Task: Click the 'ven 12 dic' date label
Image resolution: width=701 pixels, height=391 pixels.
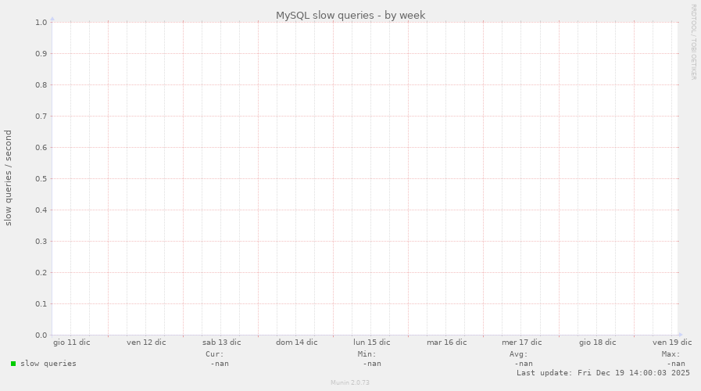Action: 146,343
